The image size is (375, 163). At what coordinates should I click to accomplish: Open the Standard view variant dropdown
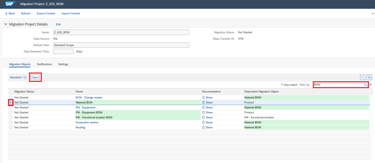tap(18, 78)
